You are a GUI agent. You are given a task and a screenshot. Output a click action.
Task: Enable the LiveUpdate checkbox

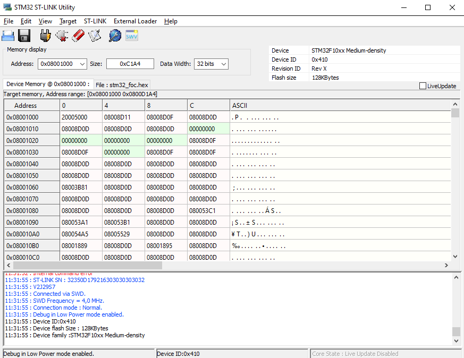423,86
